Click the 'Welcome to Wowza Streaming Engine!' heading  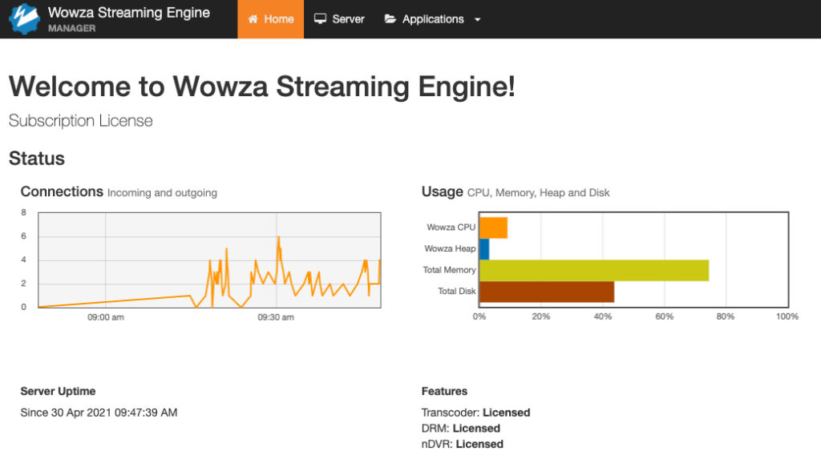pyautogui.click(x=262, y=87)
